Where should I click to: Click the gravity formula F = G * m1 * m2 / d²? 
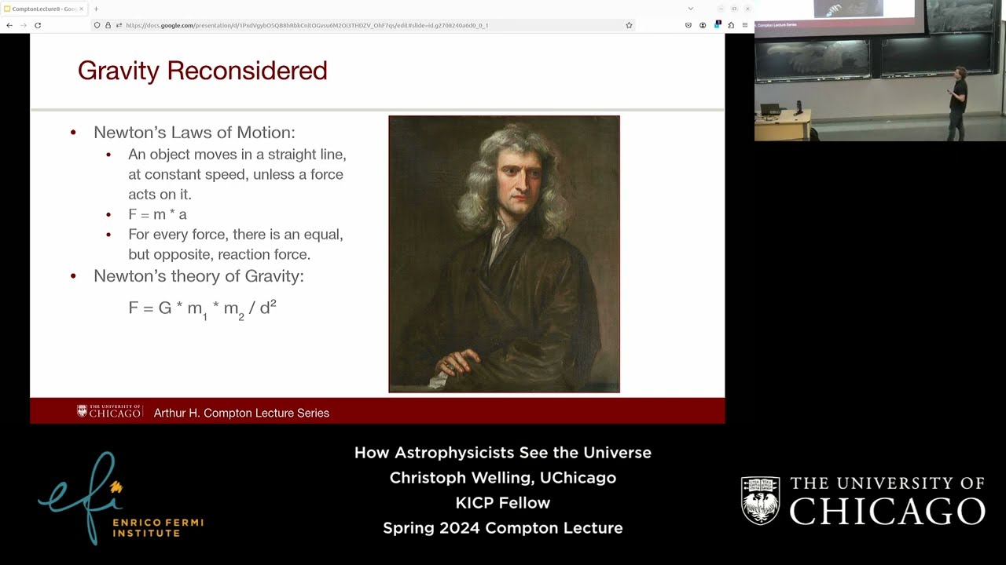coord(202,308)
